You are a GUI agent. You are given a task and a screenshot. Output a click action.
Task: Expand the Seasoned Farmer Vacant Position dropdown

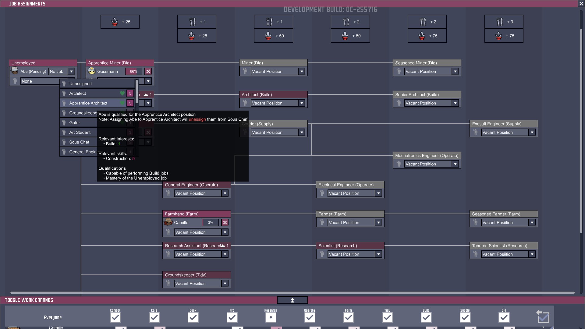point(532,222)
